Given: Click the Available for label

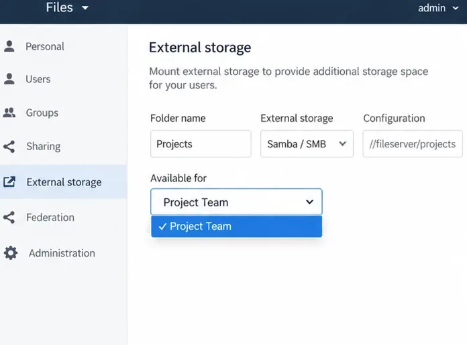Looking at the screenshot, I should [x=178, y=178].
